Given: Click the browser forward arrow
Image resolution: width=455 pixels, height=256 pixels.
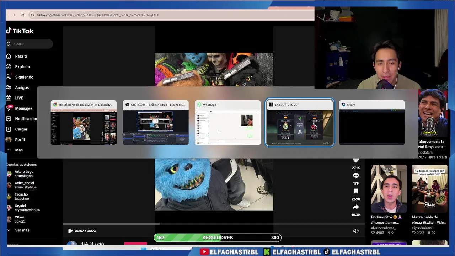Looking at the screenshot, I should (14, 15).
